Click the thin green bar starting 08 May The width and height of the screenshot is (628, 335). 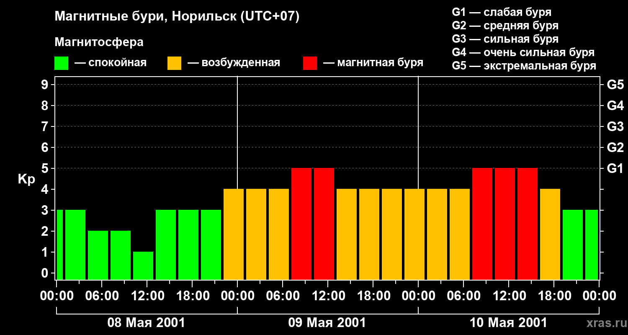pos(59,245)
